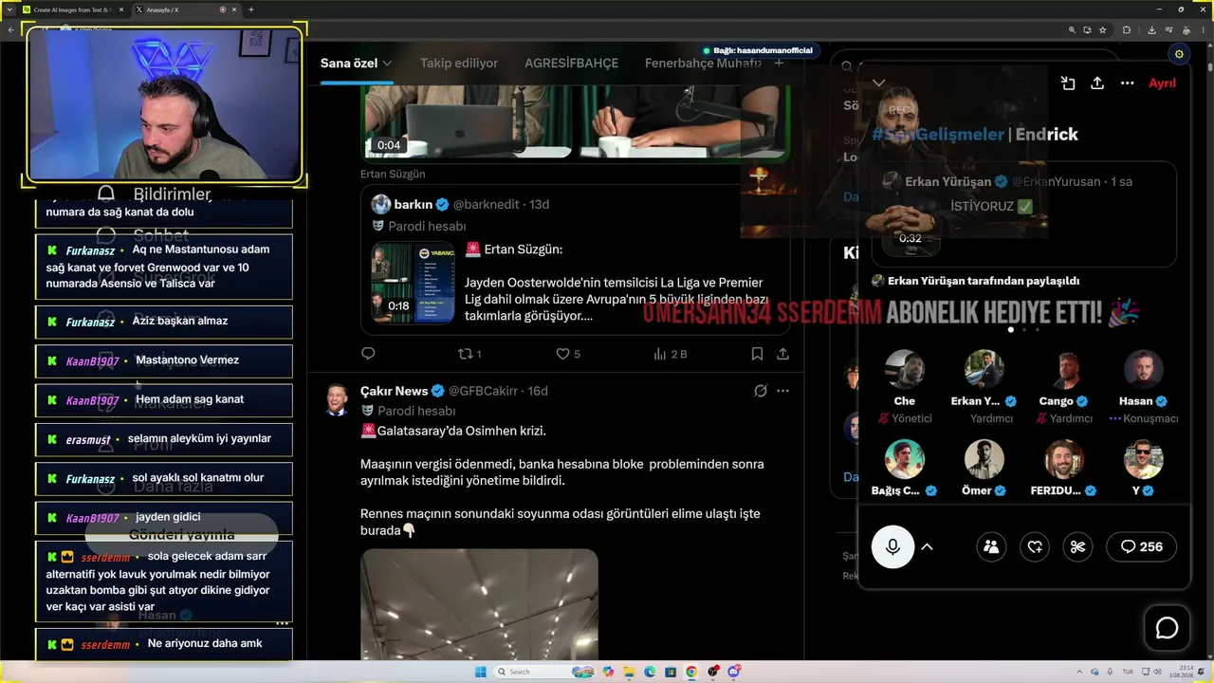Play the 0:18 video thumbnail in barkın's post
This screenshot has height=683, width=1214.
[413, 283]
